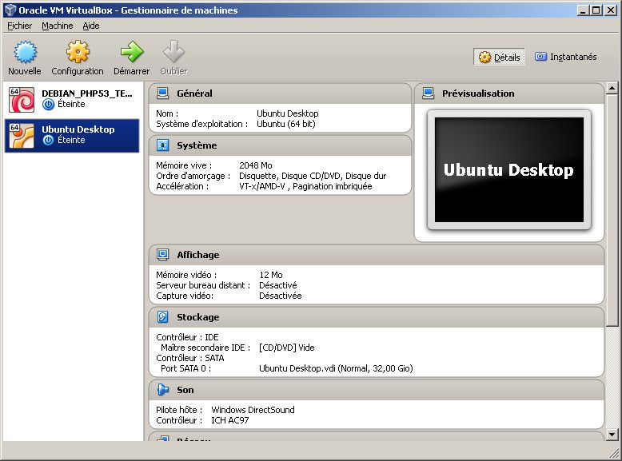Maximize the VirtualBox manager window
The image size is (622, 461).
coord(596,10)
